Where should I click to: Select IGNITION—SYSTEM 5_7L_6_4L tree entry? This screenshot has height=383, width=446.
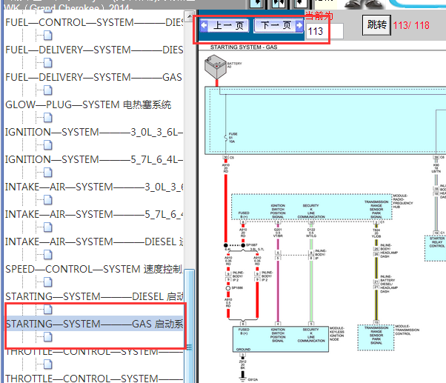(x=94, y=159)
